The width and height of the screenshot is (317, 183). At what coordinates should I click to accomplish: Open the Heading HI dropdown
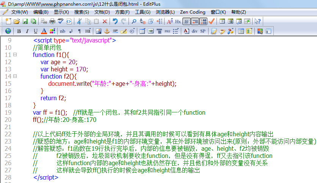click(88, 31)
